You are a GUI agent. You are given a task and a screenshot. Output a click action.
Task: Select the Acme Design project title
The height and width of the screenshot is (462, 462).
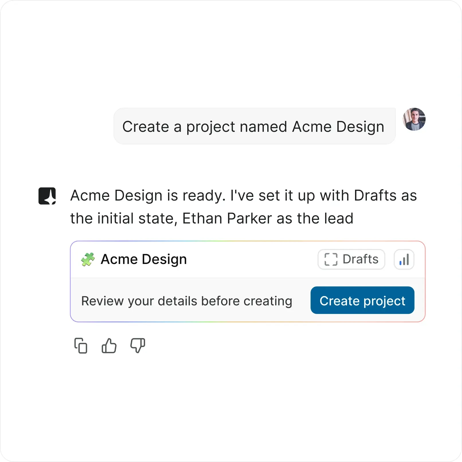point(144,259)
